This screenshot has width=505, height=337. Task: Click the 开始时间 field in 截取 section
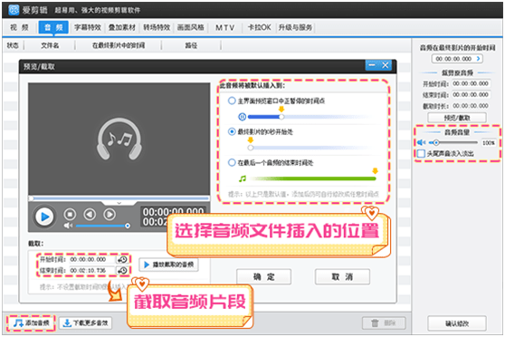pos(92,260)
